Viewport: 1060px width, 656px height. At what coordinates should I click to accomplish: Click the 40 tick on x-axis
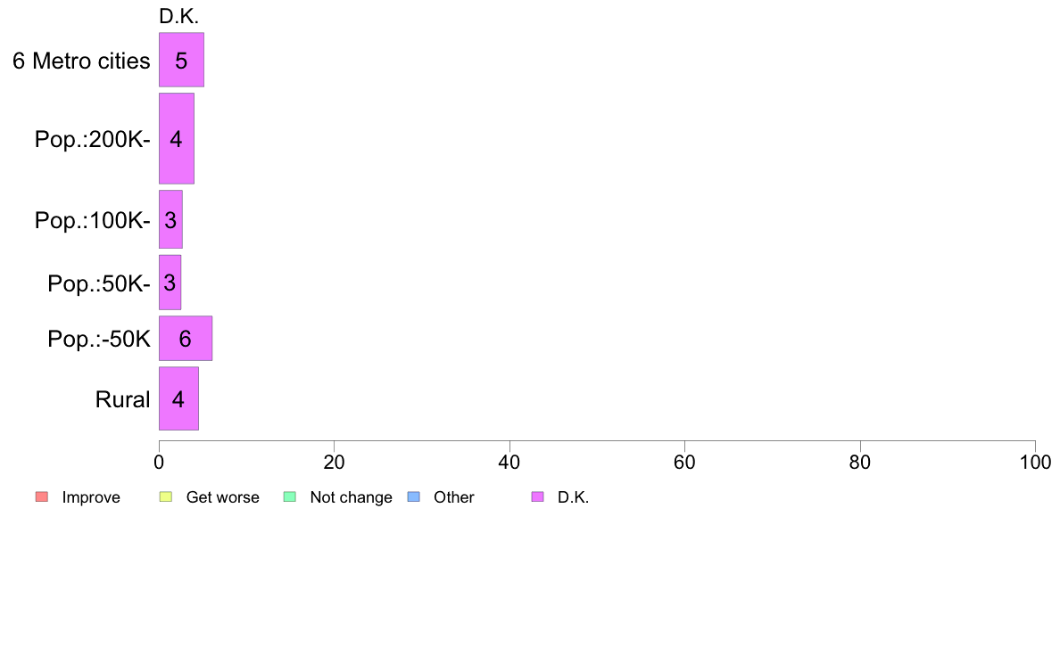pyautogui.click(x=509, y=462)
